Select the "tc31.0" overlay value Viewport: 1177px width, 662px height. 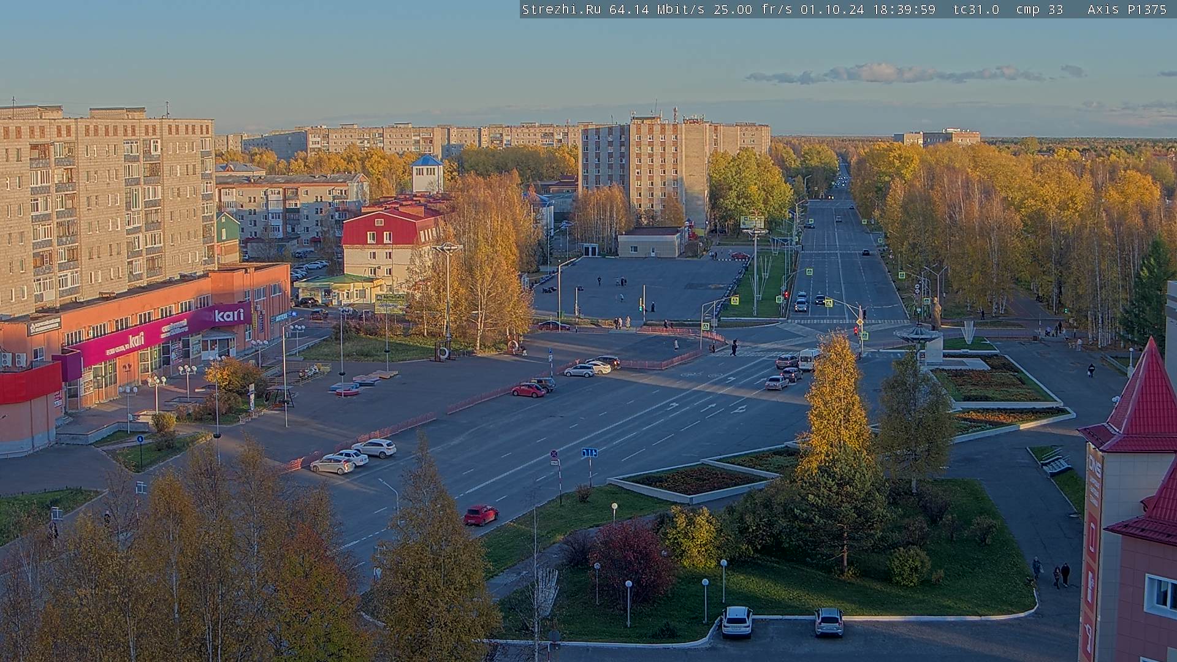coord(977,9)
